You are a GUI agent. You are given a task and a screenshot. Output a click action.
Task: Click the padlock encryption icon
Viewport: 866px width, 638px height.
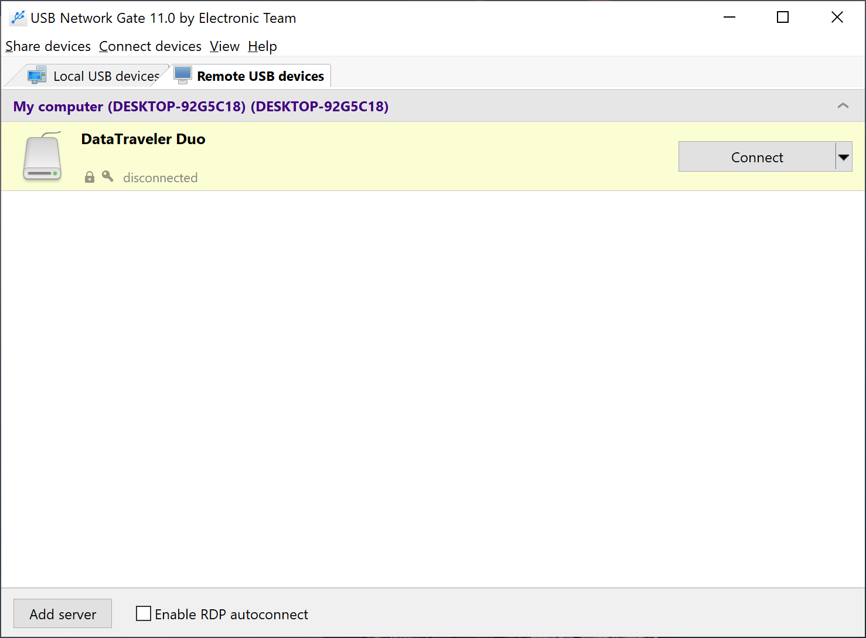tap(90, 177)
